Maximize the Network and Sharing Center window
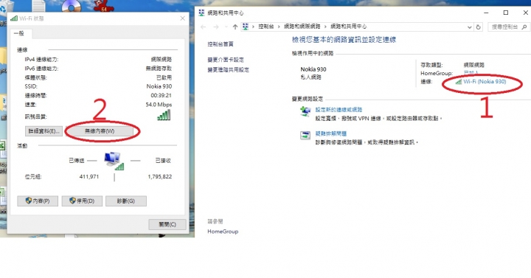This screenshot has height=278, width=531. 506,13
